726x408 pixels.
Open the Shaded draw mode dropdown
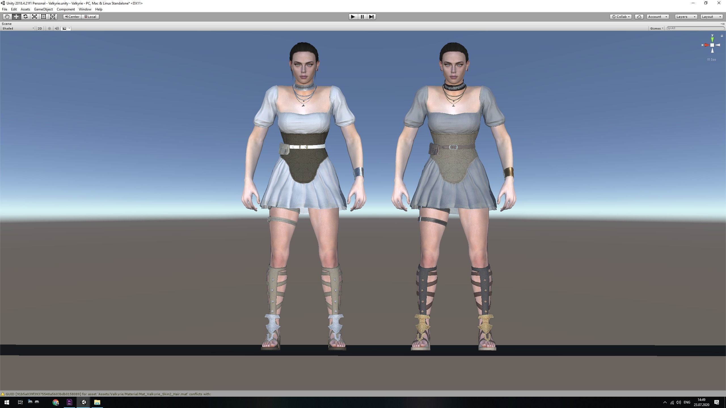(18, 28)
